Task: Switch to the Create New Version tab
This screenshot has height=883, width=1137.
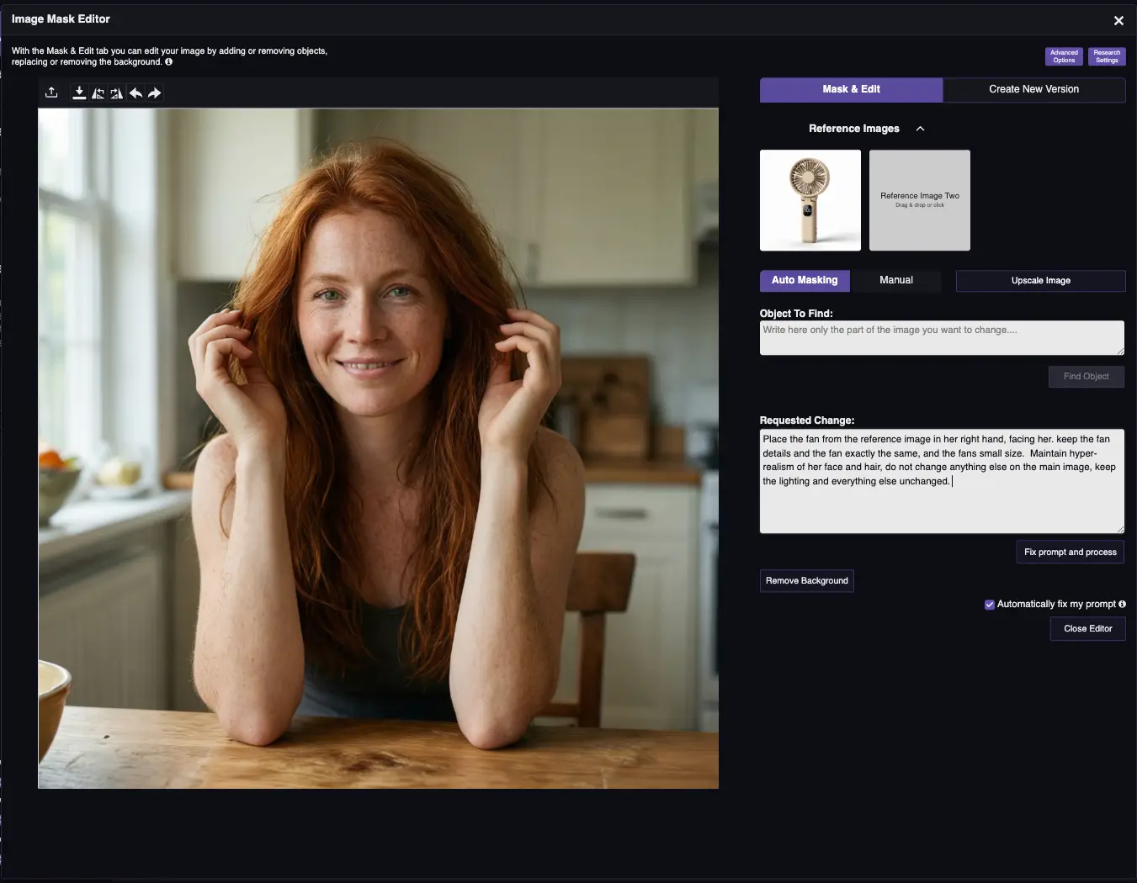Action: (1033, 89)
